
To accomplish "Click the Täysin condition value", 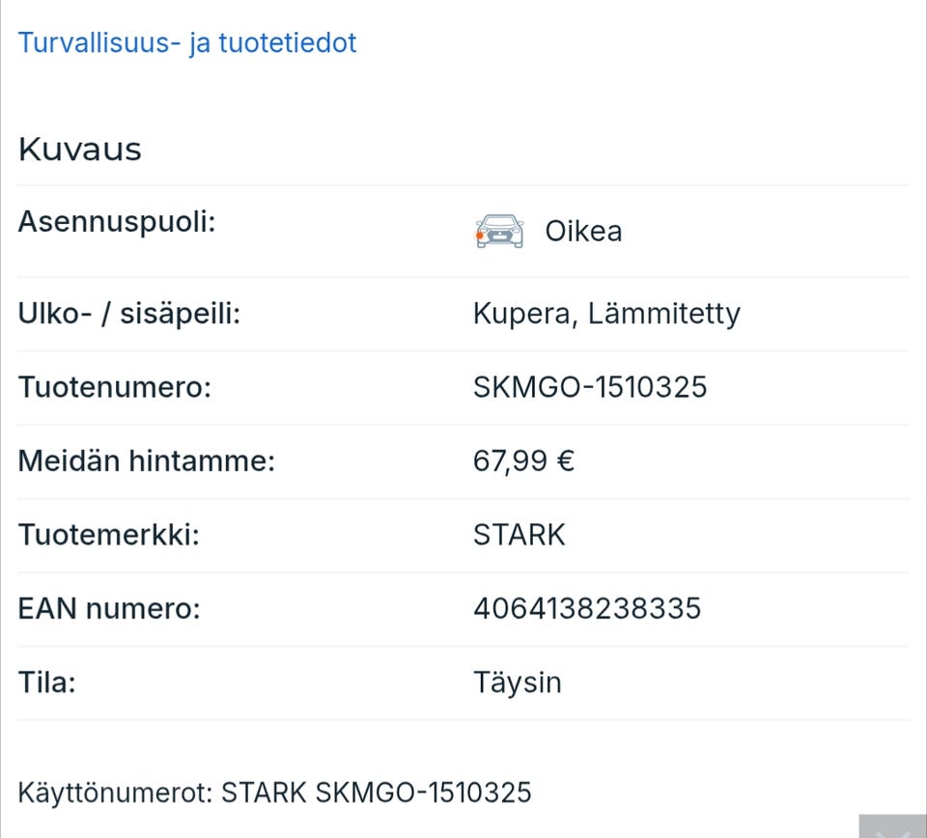I will coord(518,683).
